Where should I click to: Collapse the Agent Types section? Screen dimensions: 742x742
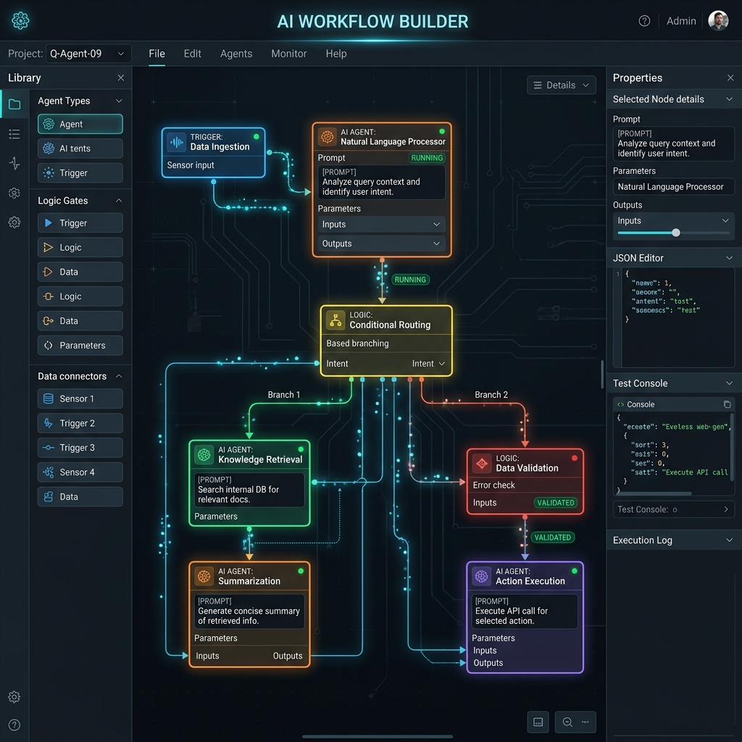(119, 101)
